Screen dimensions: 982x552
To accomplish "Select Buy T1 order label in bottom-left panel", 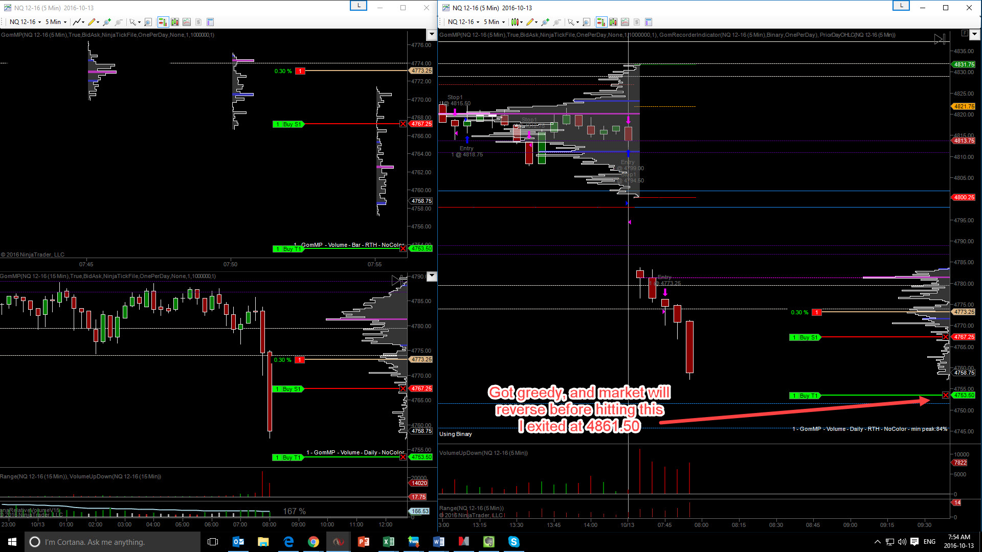I will (x=288, y=457).
